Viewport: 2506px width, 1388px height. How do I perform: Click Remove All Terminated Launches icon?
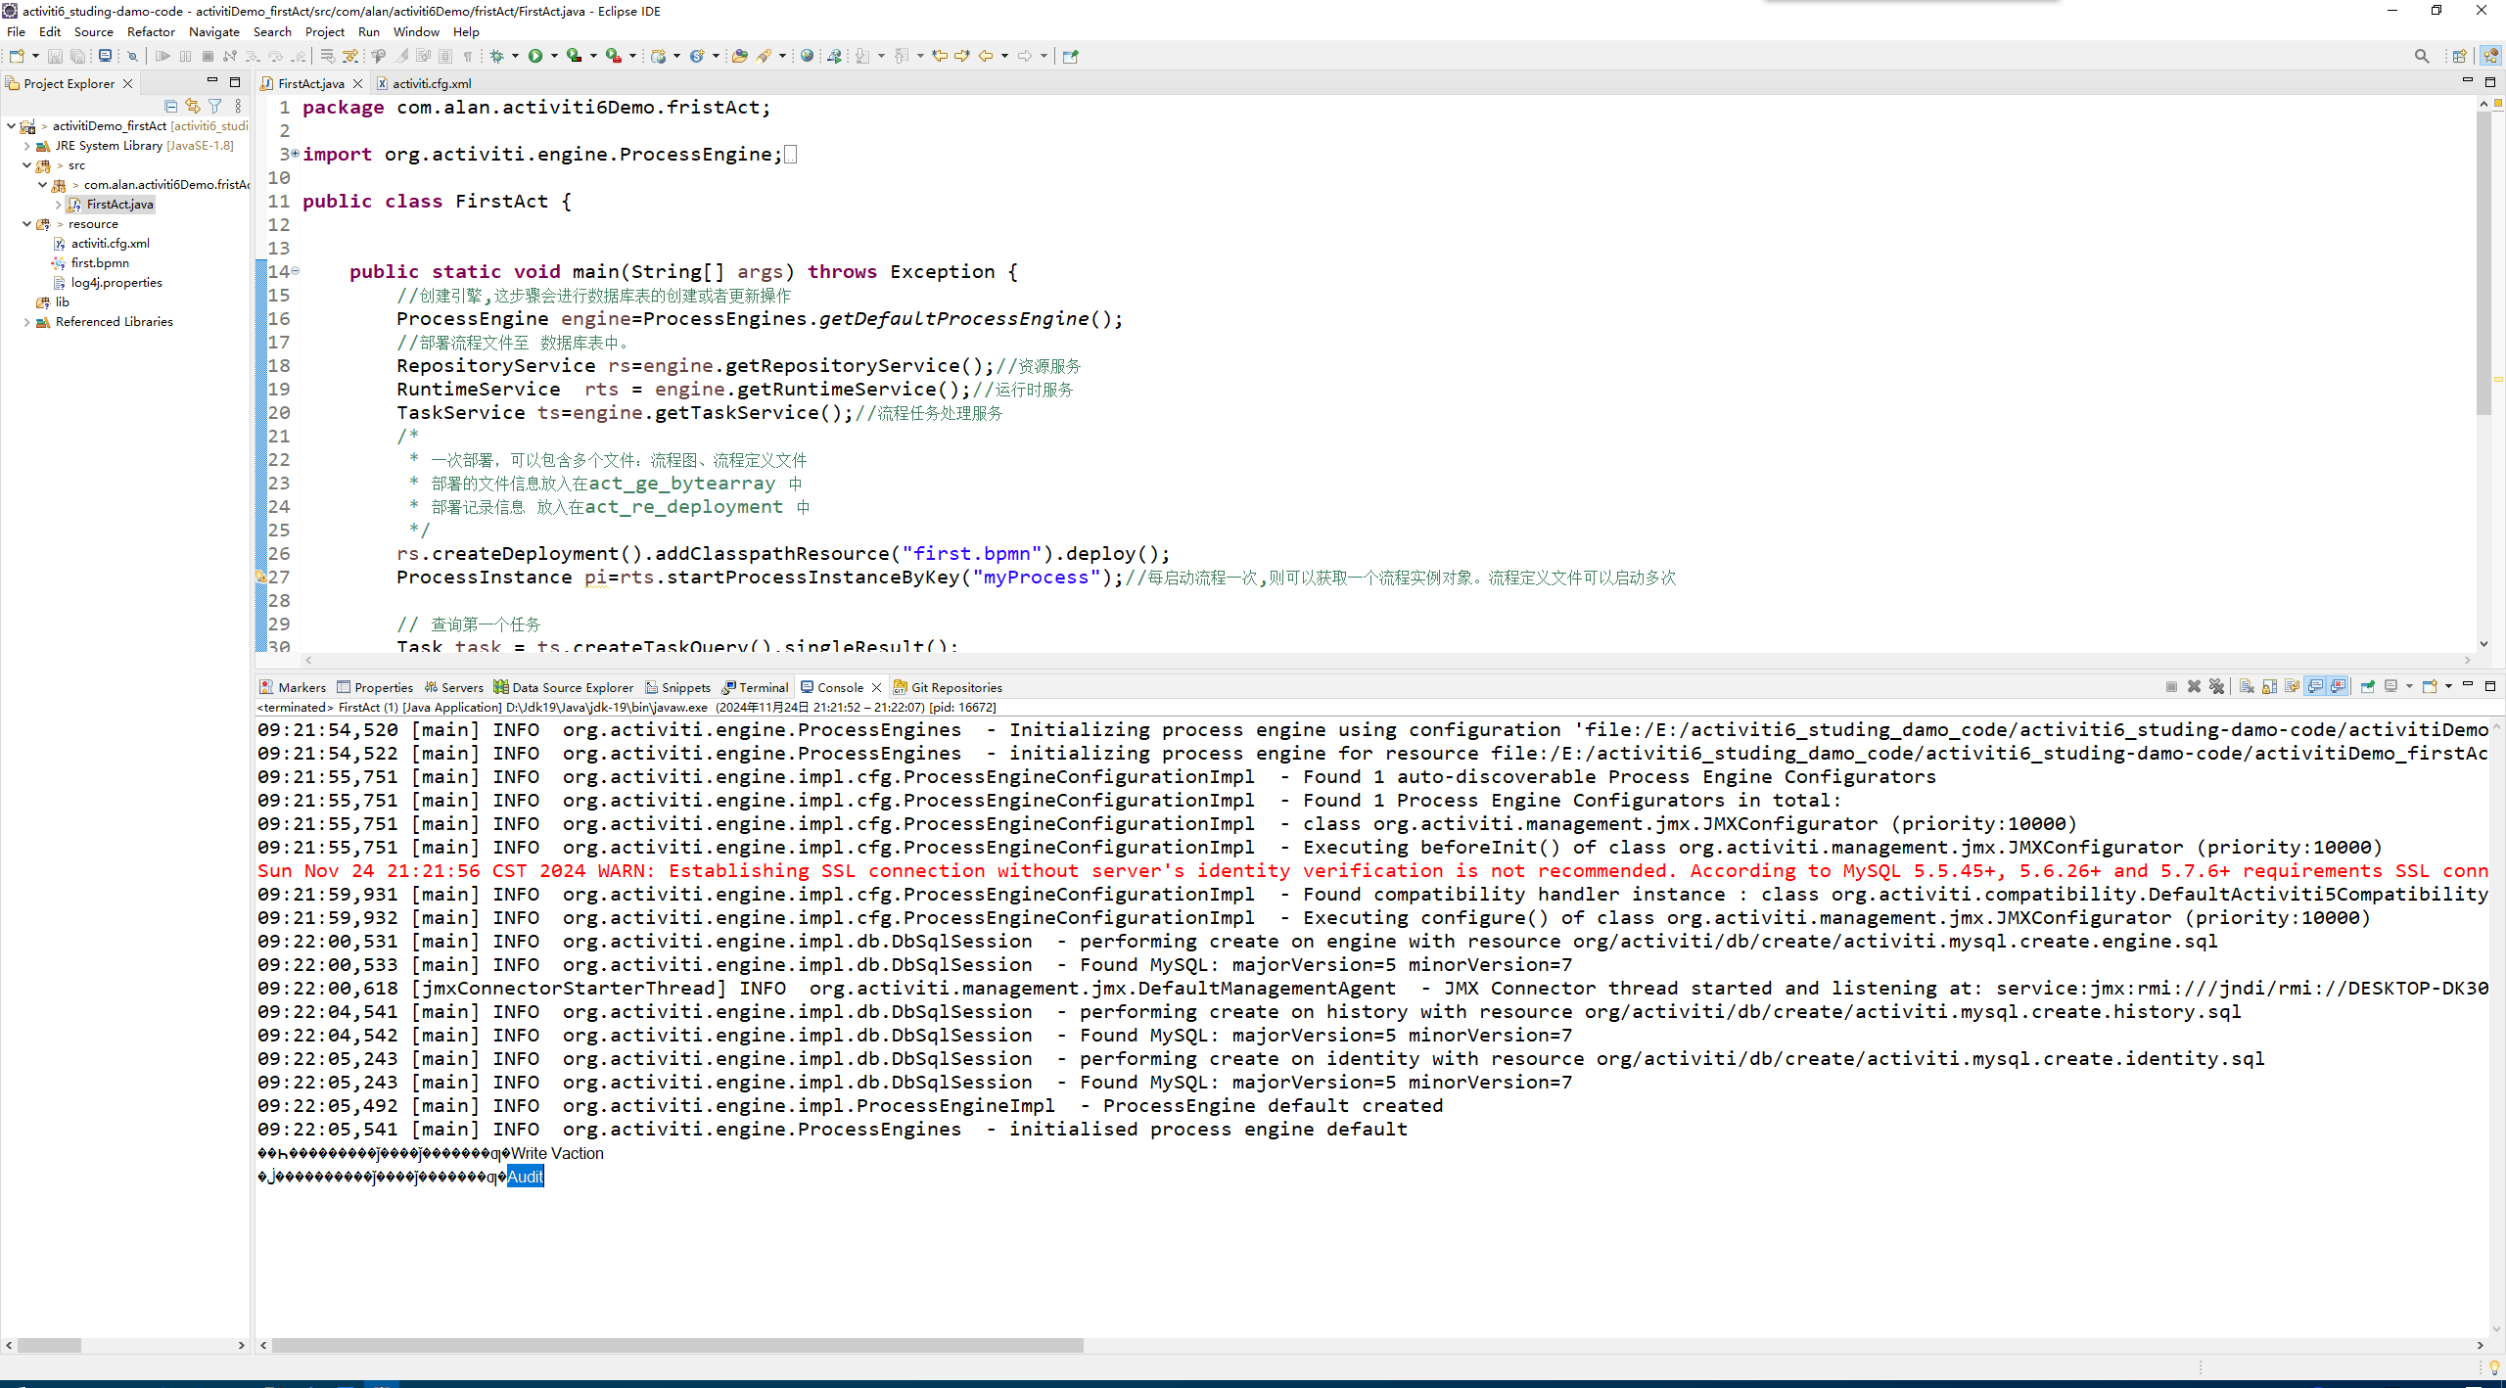tap(2216, 686)
